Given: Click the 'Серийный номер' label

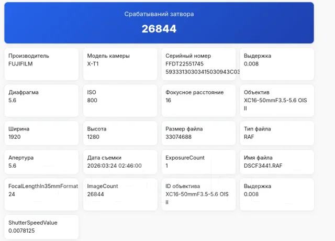Looking at the screenshot, I should 188,56.
